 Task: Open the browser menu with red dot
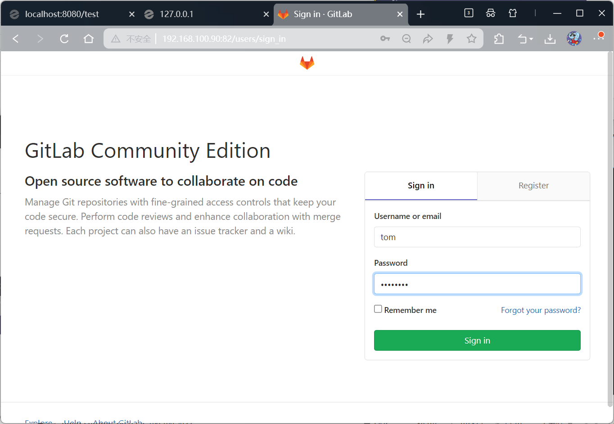(x=599, y=37)
